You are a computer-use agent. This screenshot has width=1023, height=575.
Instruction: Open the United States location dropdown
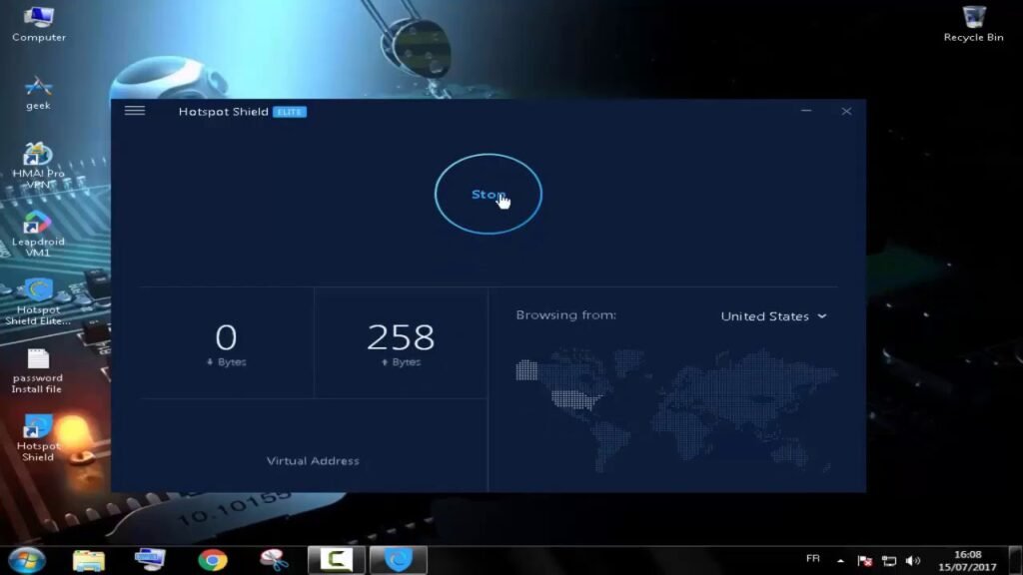(x=773, y=316)
